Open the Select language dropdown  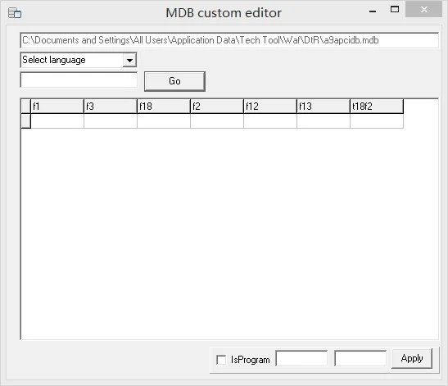click(x=129, y=60)
